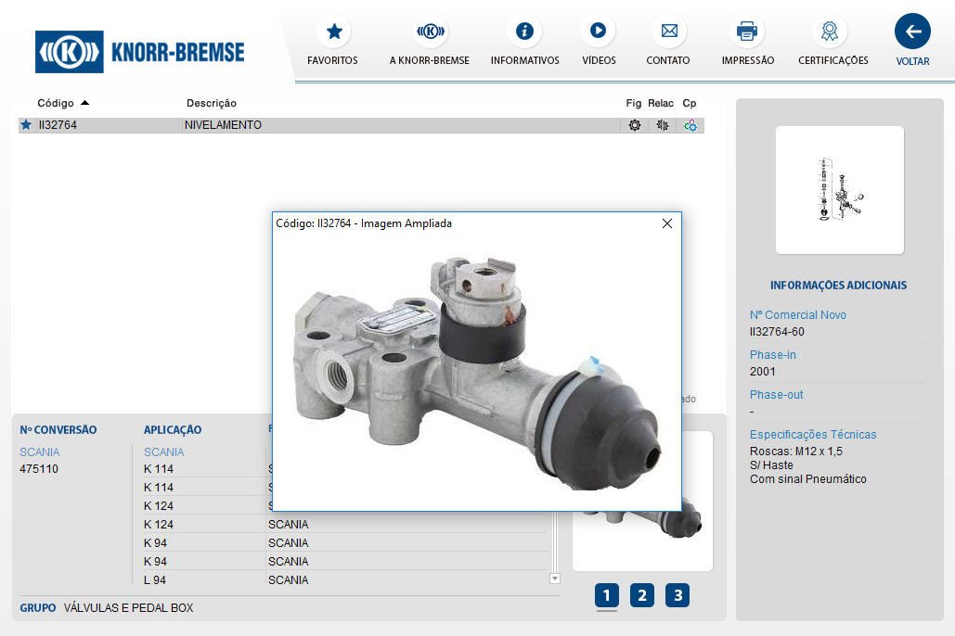Viewport: 955px width, 636px height.
Task: Open the Vídeos play icon
Action: (x=598, y=32)
